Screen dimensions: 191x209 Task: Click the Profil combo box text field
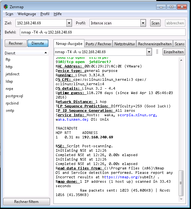115,23
